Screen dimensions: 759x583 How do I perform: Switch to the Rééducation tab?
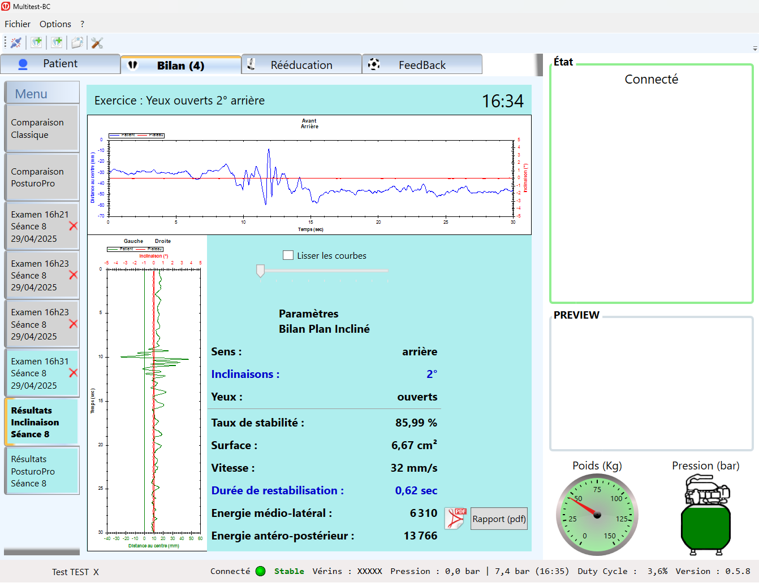(301, 64)
